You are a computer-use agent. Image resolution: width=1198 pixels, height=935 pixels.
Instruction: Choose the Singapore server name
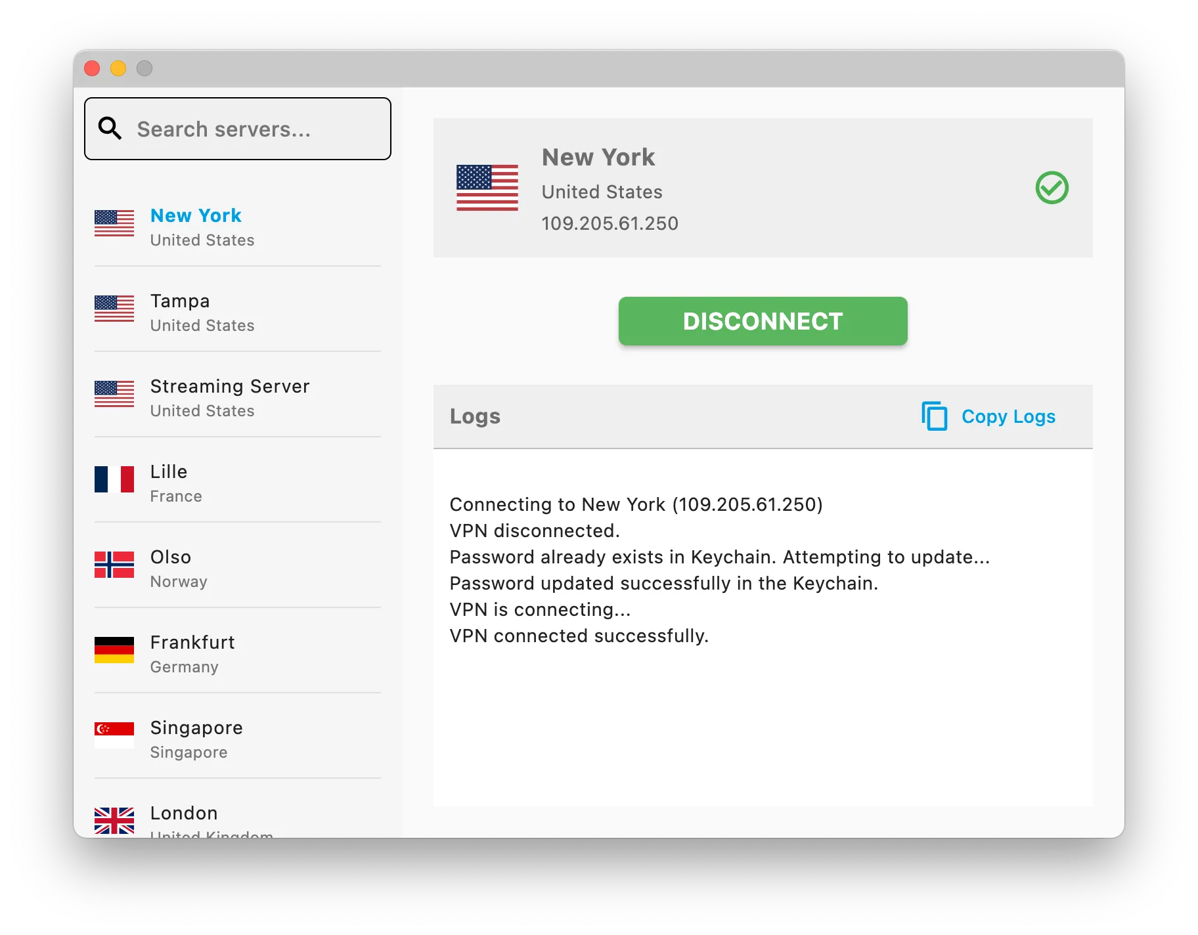pos(196,728)
